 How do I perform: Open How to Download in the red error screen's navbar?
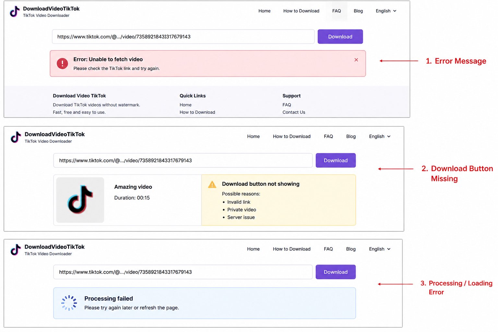click(x=301, y=11)
